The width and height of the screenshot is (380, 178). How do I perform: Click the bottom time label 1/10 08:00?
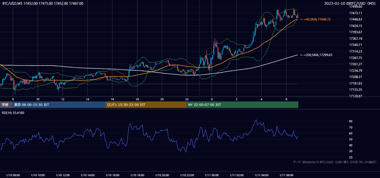point(13,175)
